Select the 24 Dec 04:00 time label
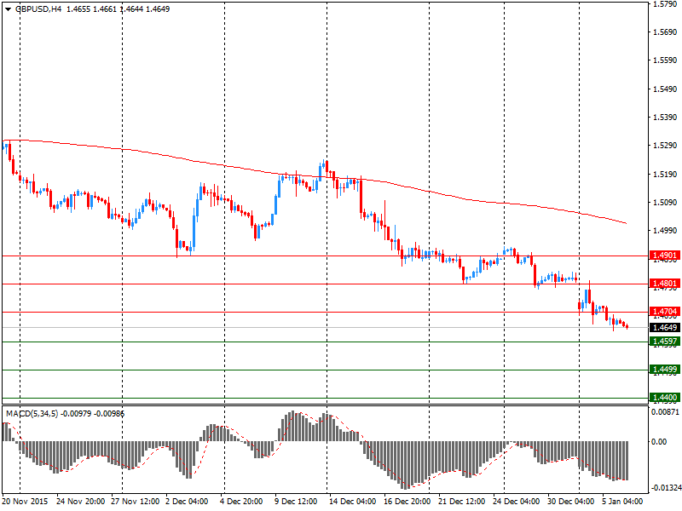Image resolution: width=682 pixels, height=511 pixels. pos(517,501)
